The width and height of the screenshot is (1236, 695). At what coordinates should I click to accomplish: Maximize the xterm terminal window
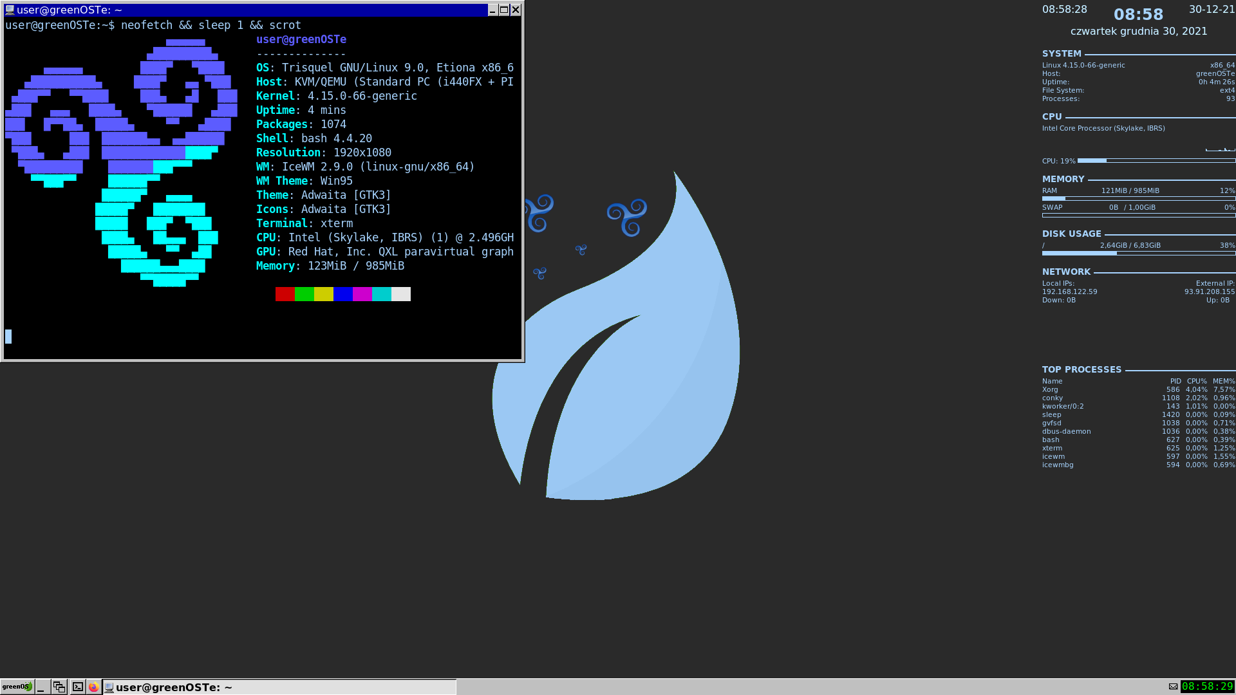504,10
